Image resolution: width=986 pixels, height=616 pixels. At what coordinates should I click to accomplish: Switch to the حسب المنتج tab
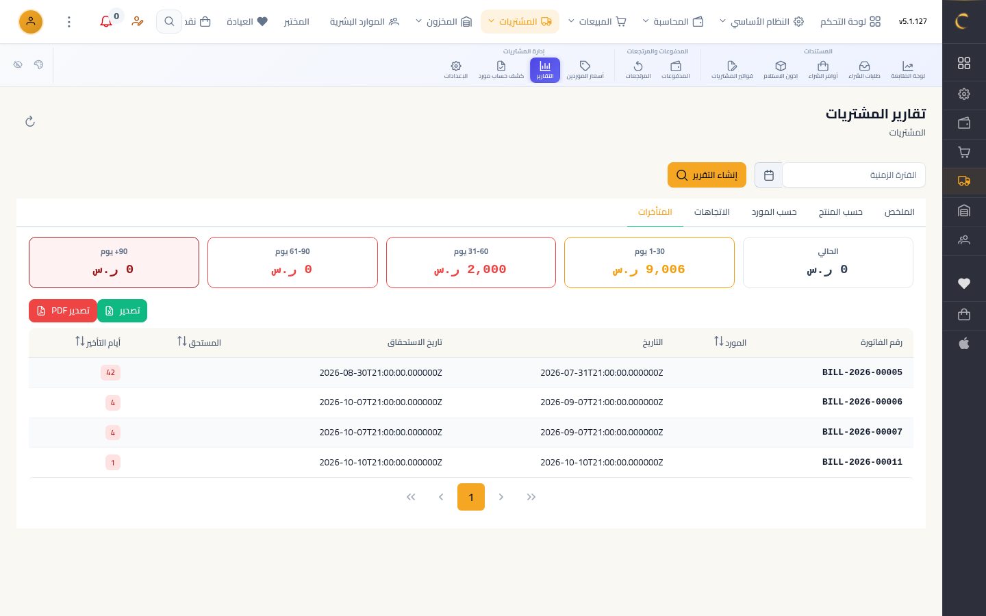click(x=841, y=212)
